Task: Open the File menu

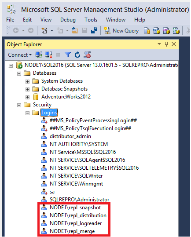Action: pos(10,20)
